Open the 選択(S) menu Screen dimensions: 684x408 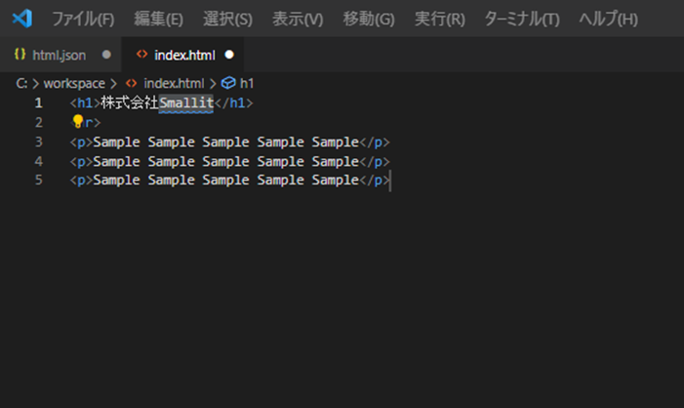pos(227,20)
